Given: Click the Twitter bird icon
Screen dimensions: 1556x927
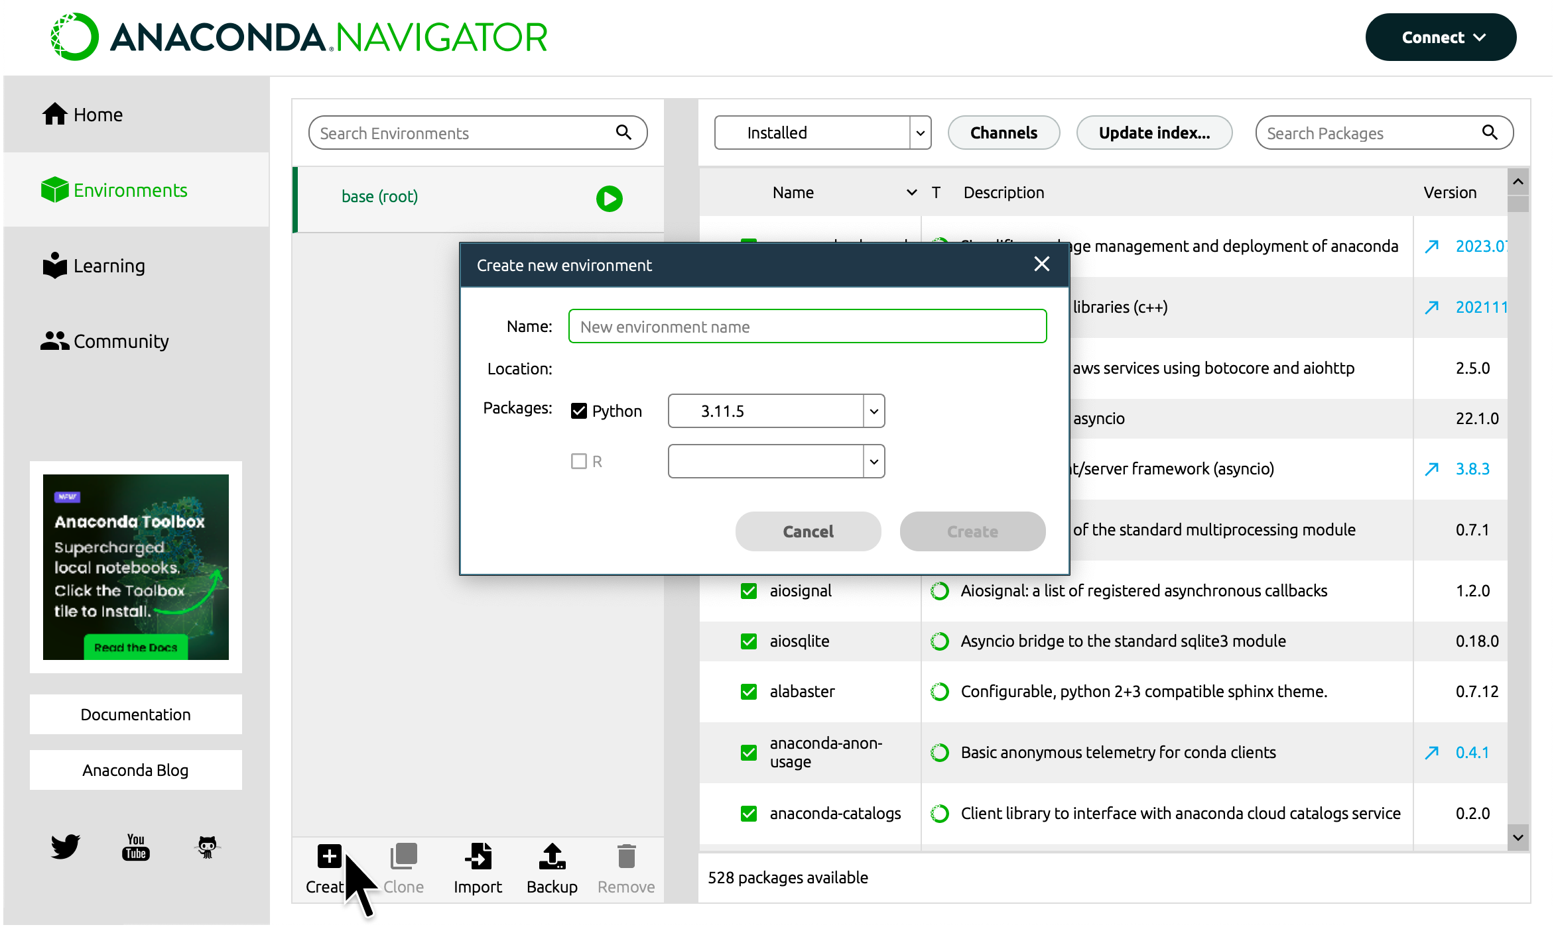Looking at the screenshot, I should point(64,847).
